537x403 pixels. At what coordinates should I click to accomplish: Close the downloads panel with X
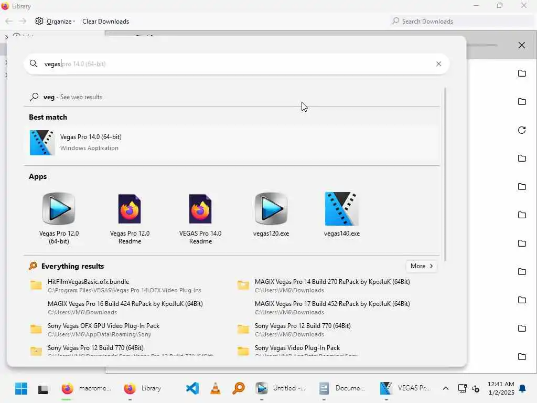[x=522, y=45]
